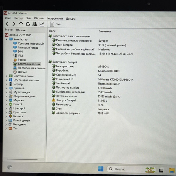
Task: Click the Forward navigation arrow
Action: [14, 24]
